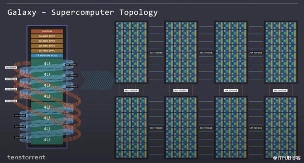The width and height of the screenshot is (304, 163).
Task: Click the 16X 100GbE label joining the rightmost upper and lower grids
Action: tap(280, 90)
